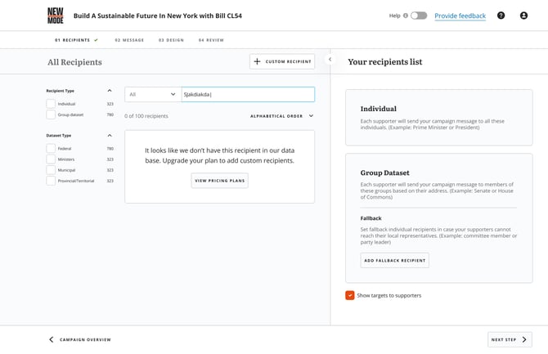Open the help question mark icon
This screenshot has height=354, width=548.
coord(501,16)
